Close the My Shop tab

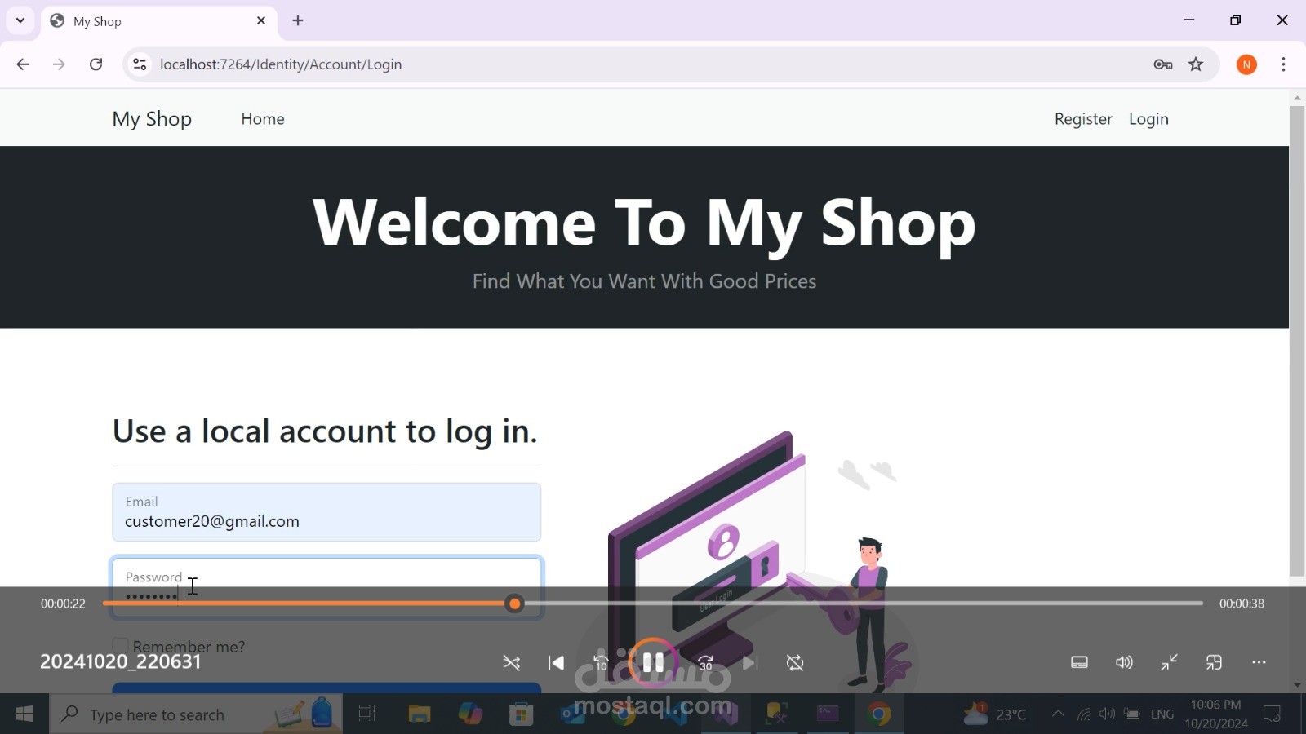pyautogui.click(x=261, y=20)
